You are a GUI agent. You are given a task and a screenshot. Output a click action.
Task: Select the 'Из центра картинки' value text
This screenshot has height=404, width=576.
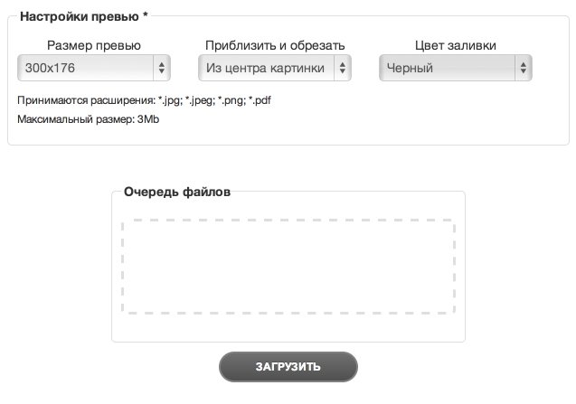[x=265, y=68]
